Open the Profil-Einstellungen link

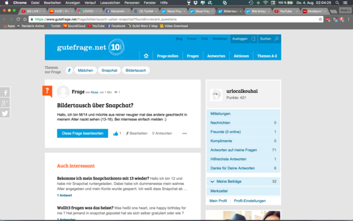pos(249,201)
